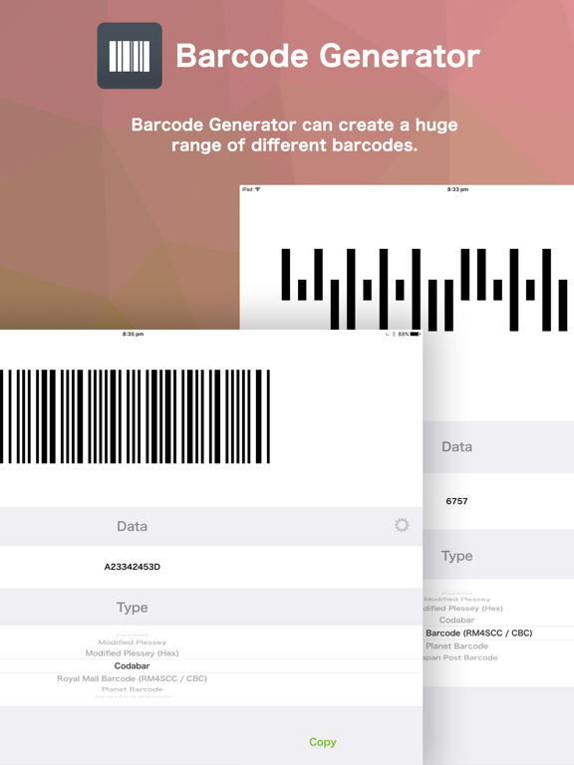
Task: Open settings gear beside Data header
Action: click(402, 525)
